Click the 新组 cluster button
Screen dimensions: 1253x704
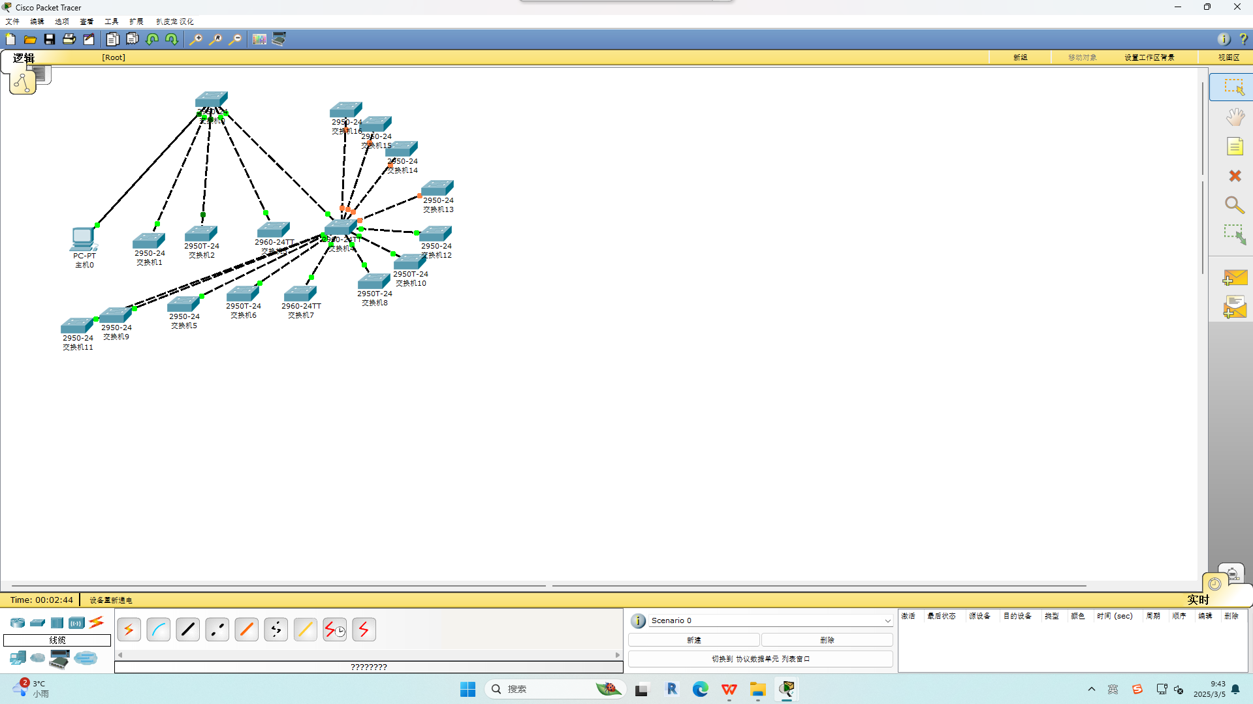pos(1021,57)
